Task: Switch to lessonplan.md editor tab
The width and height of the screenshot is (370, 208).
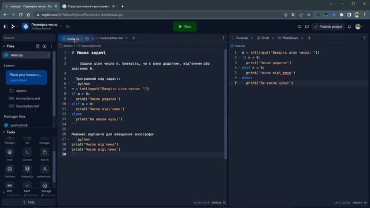Action: coord(112,38)
